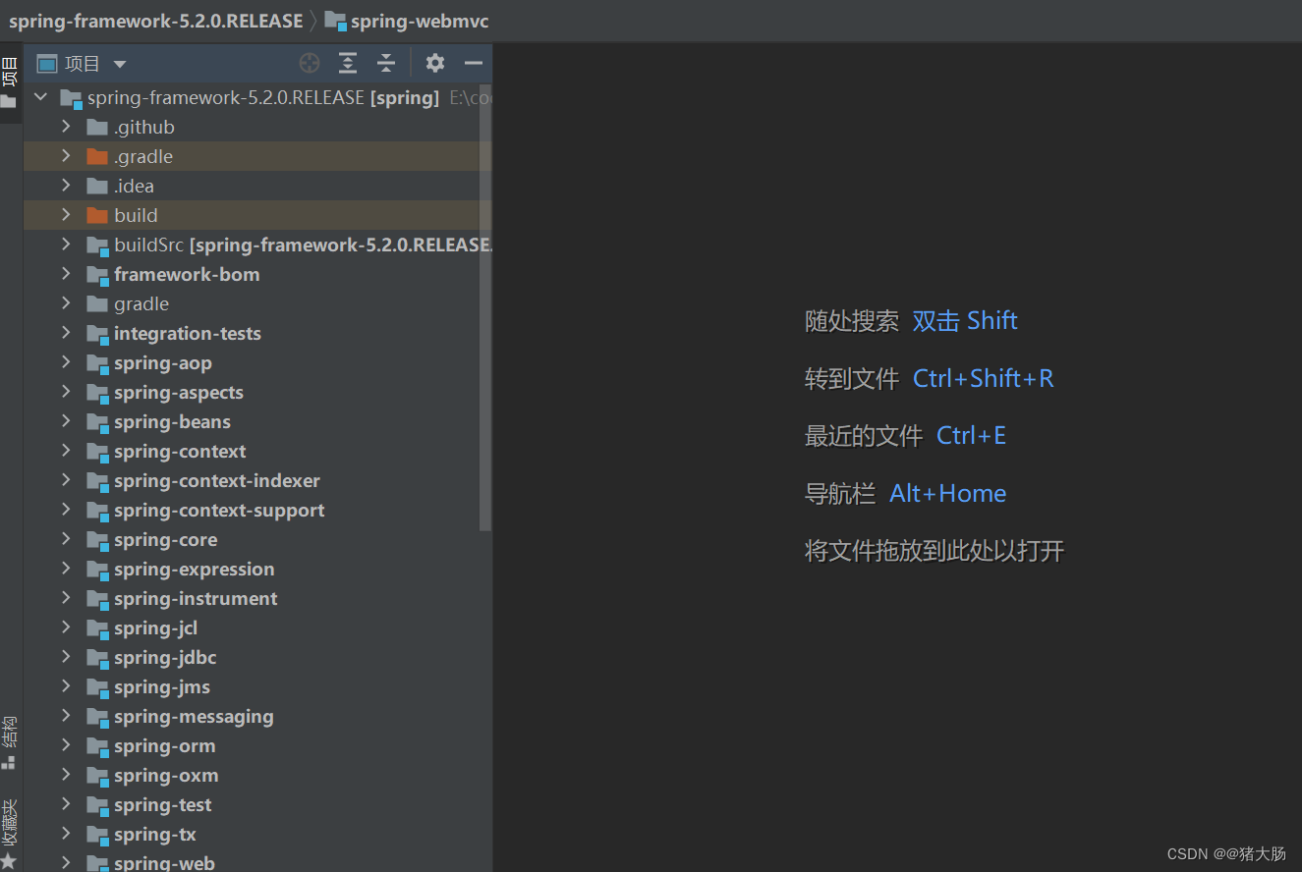Image resolution: width=1302 pixels, height=872 pixels.
Task: Click spring-webmvc breadcrumb item
Action: point(420,21)
